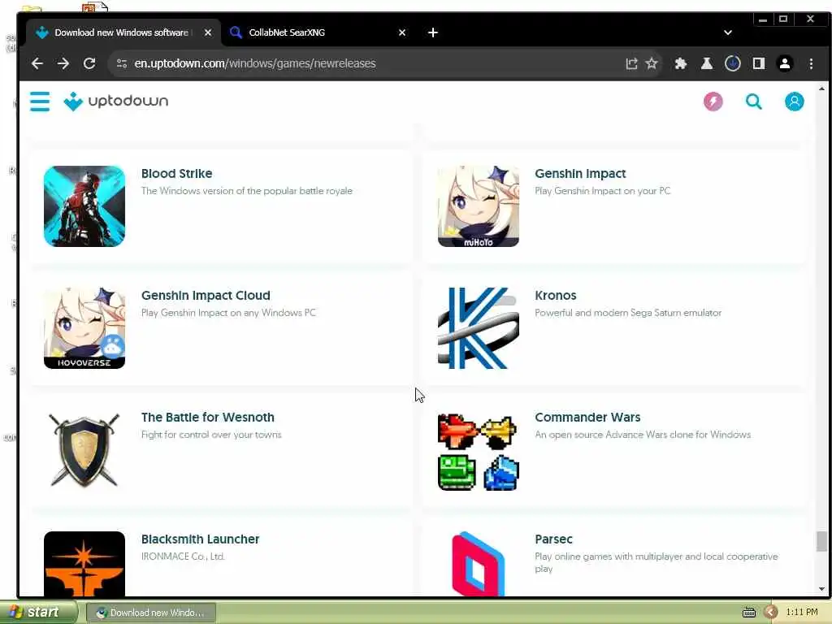Open the pink lightning bolt icon
The width and height of the screenshot is (832, 624).
pos(713,102)
